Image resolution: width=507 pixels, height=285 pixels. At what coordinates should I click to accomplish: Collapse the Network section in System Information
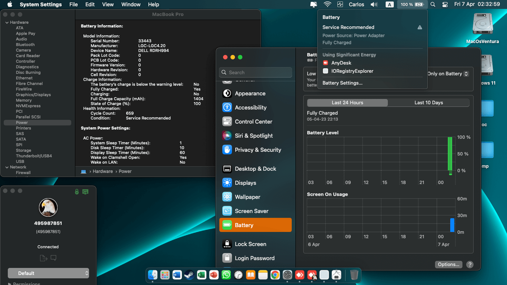[x=7, y=167]
